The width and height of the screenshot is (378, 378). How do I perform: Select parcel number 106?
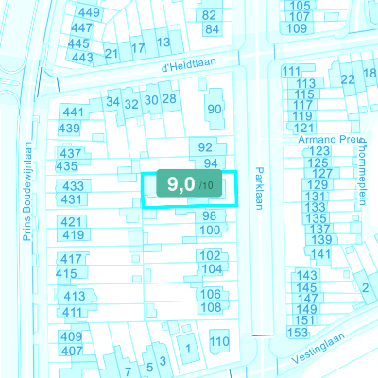point(211,294)
